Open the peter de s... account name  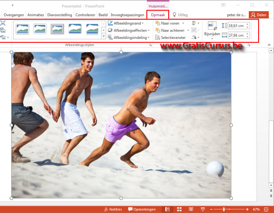pos(236,15)
